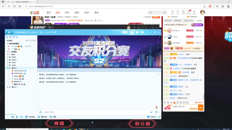232x130 pixels.
Task: Click the orange 关注 follow button
Action: 156,17
